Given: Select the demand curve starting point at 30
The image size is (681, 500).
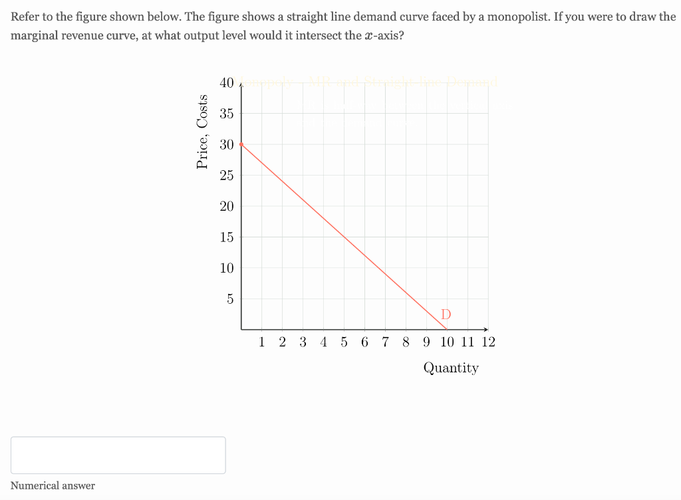Looking at the screenshot, I should 241,144.
